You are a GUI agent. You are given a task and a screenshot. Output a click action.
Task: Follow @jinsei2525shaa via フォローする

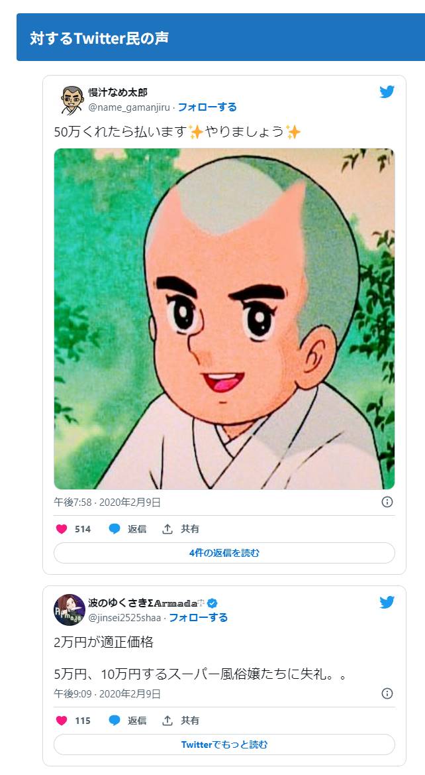[199, 618]
